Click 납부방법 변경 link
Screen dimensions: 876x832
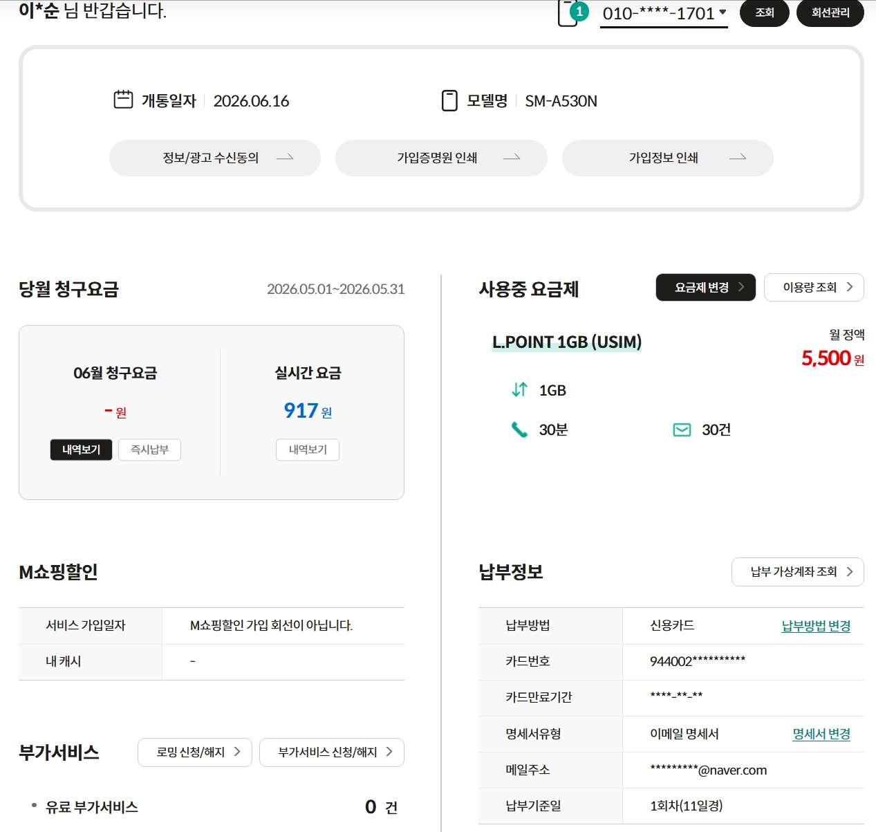click(x=816, y=626)
